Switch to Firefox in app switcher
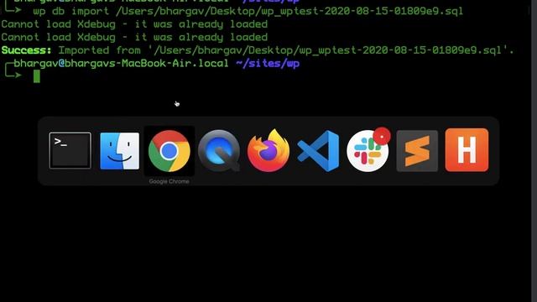This screenshot has width=537, height=302. click(268, 150)
